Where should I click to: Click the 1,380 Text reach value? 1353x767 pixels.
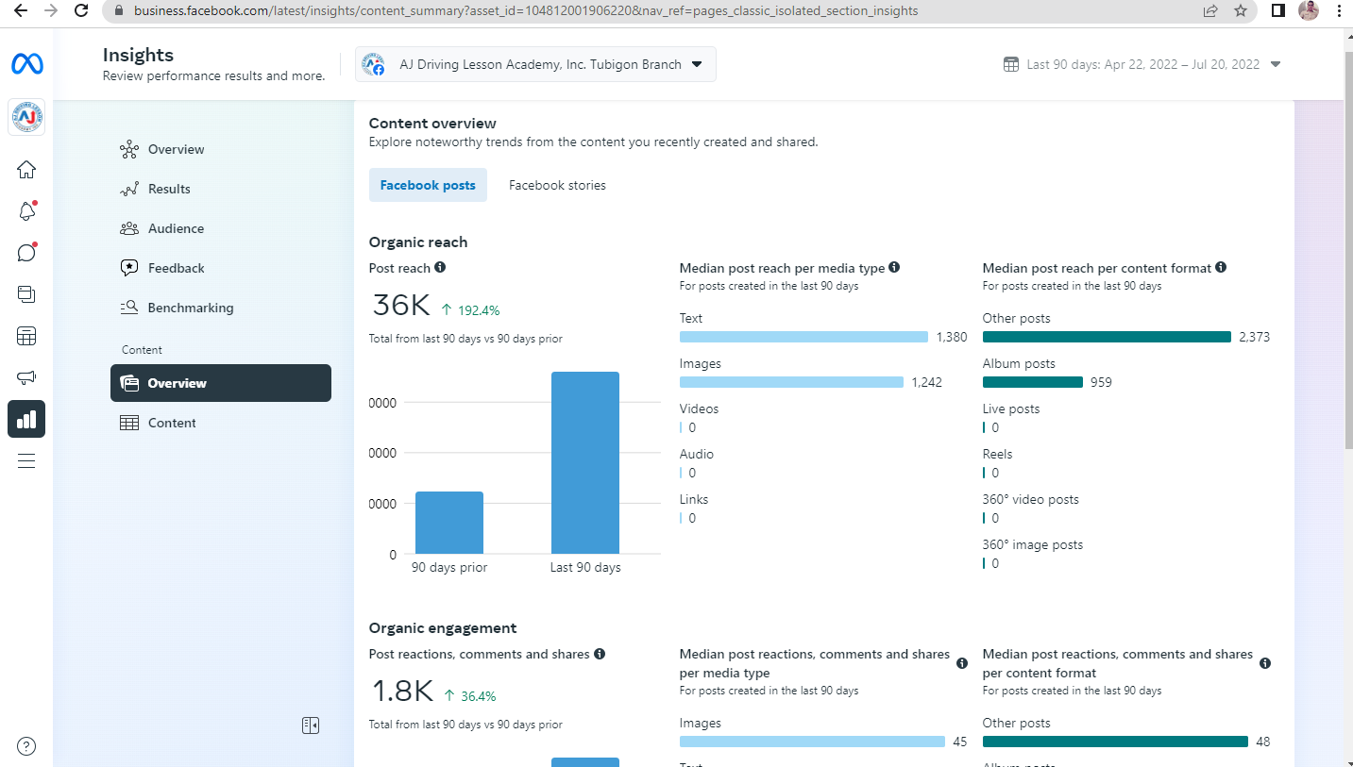pyautogui.click(x=952, y=337)
